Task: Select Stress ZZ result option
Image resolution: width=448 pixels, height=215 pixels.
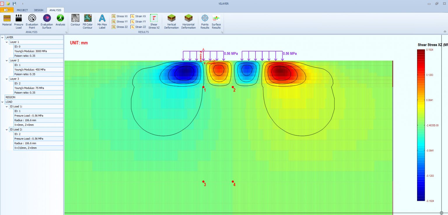Action: point(120,27)
